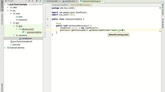165x92 pixels.
Task: Select the .idea folder
Action: tap(15, 7)
